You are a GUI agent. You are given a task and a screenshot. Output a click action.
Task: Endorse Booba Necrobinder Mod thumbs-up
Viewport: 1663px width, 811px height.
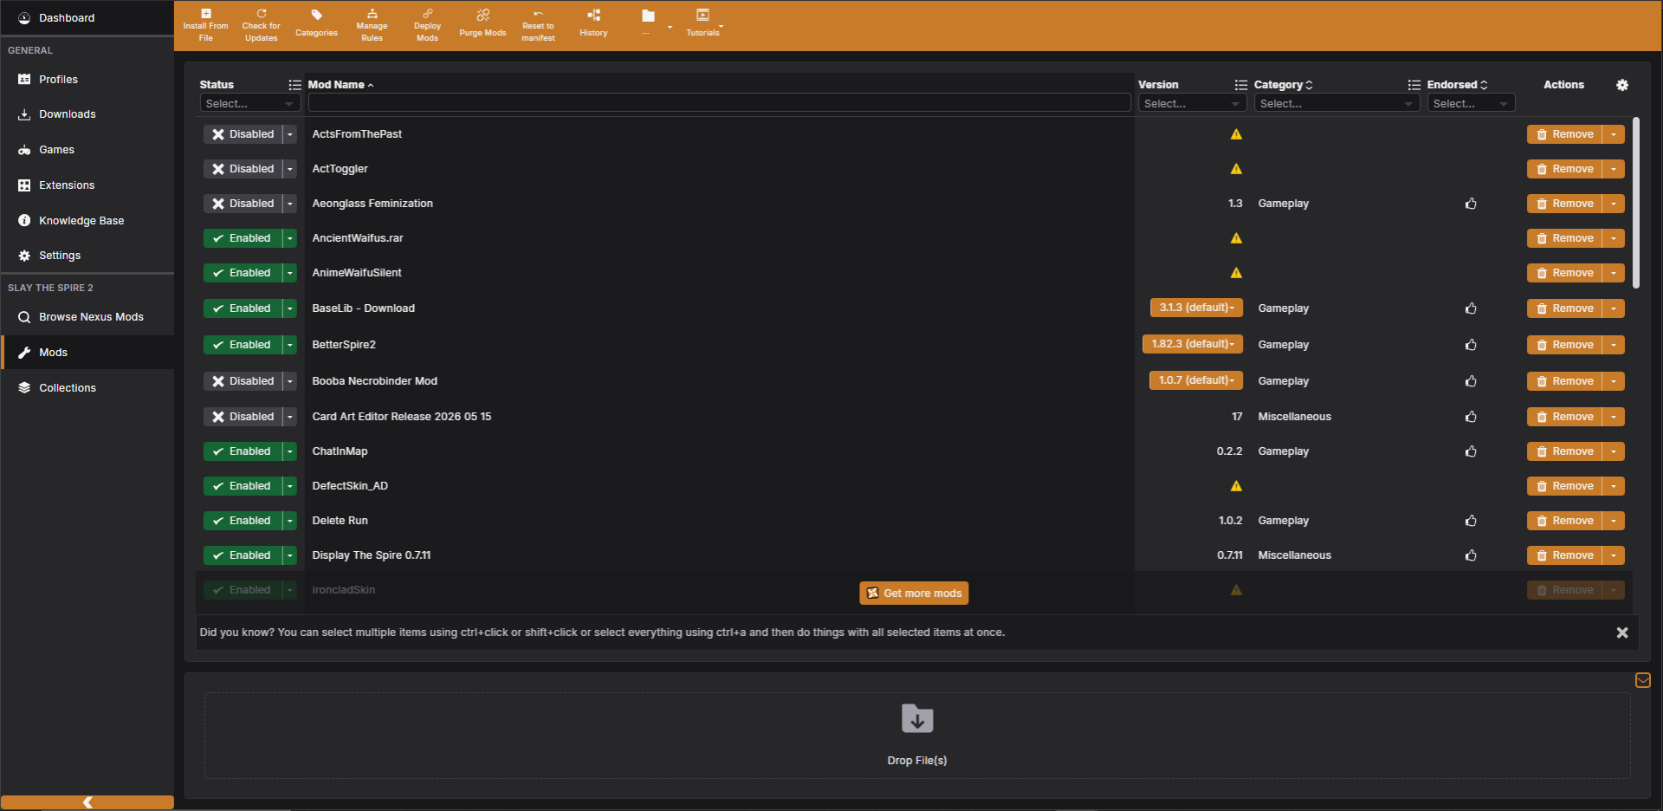pos(1470,381)
